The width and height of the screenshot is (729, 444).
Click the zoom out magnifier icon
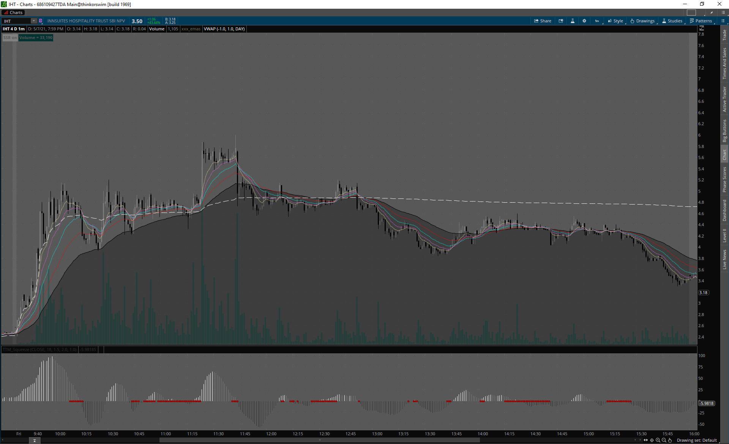[x=664, y=440]
